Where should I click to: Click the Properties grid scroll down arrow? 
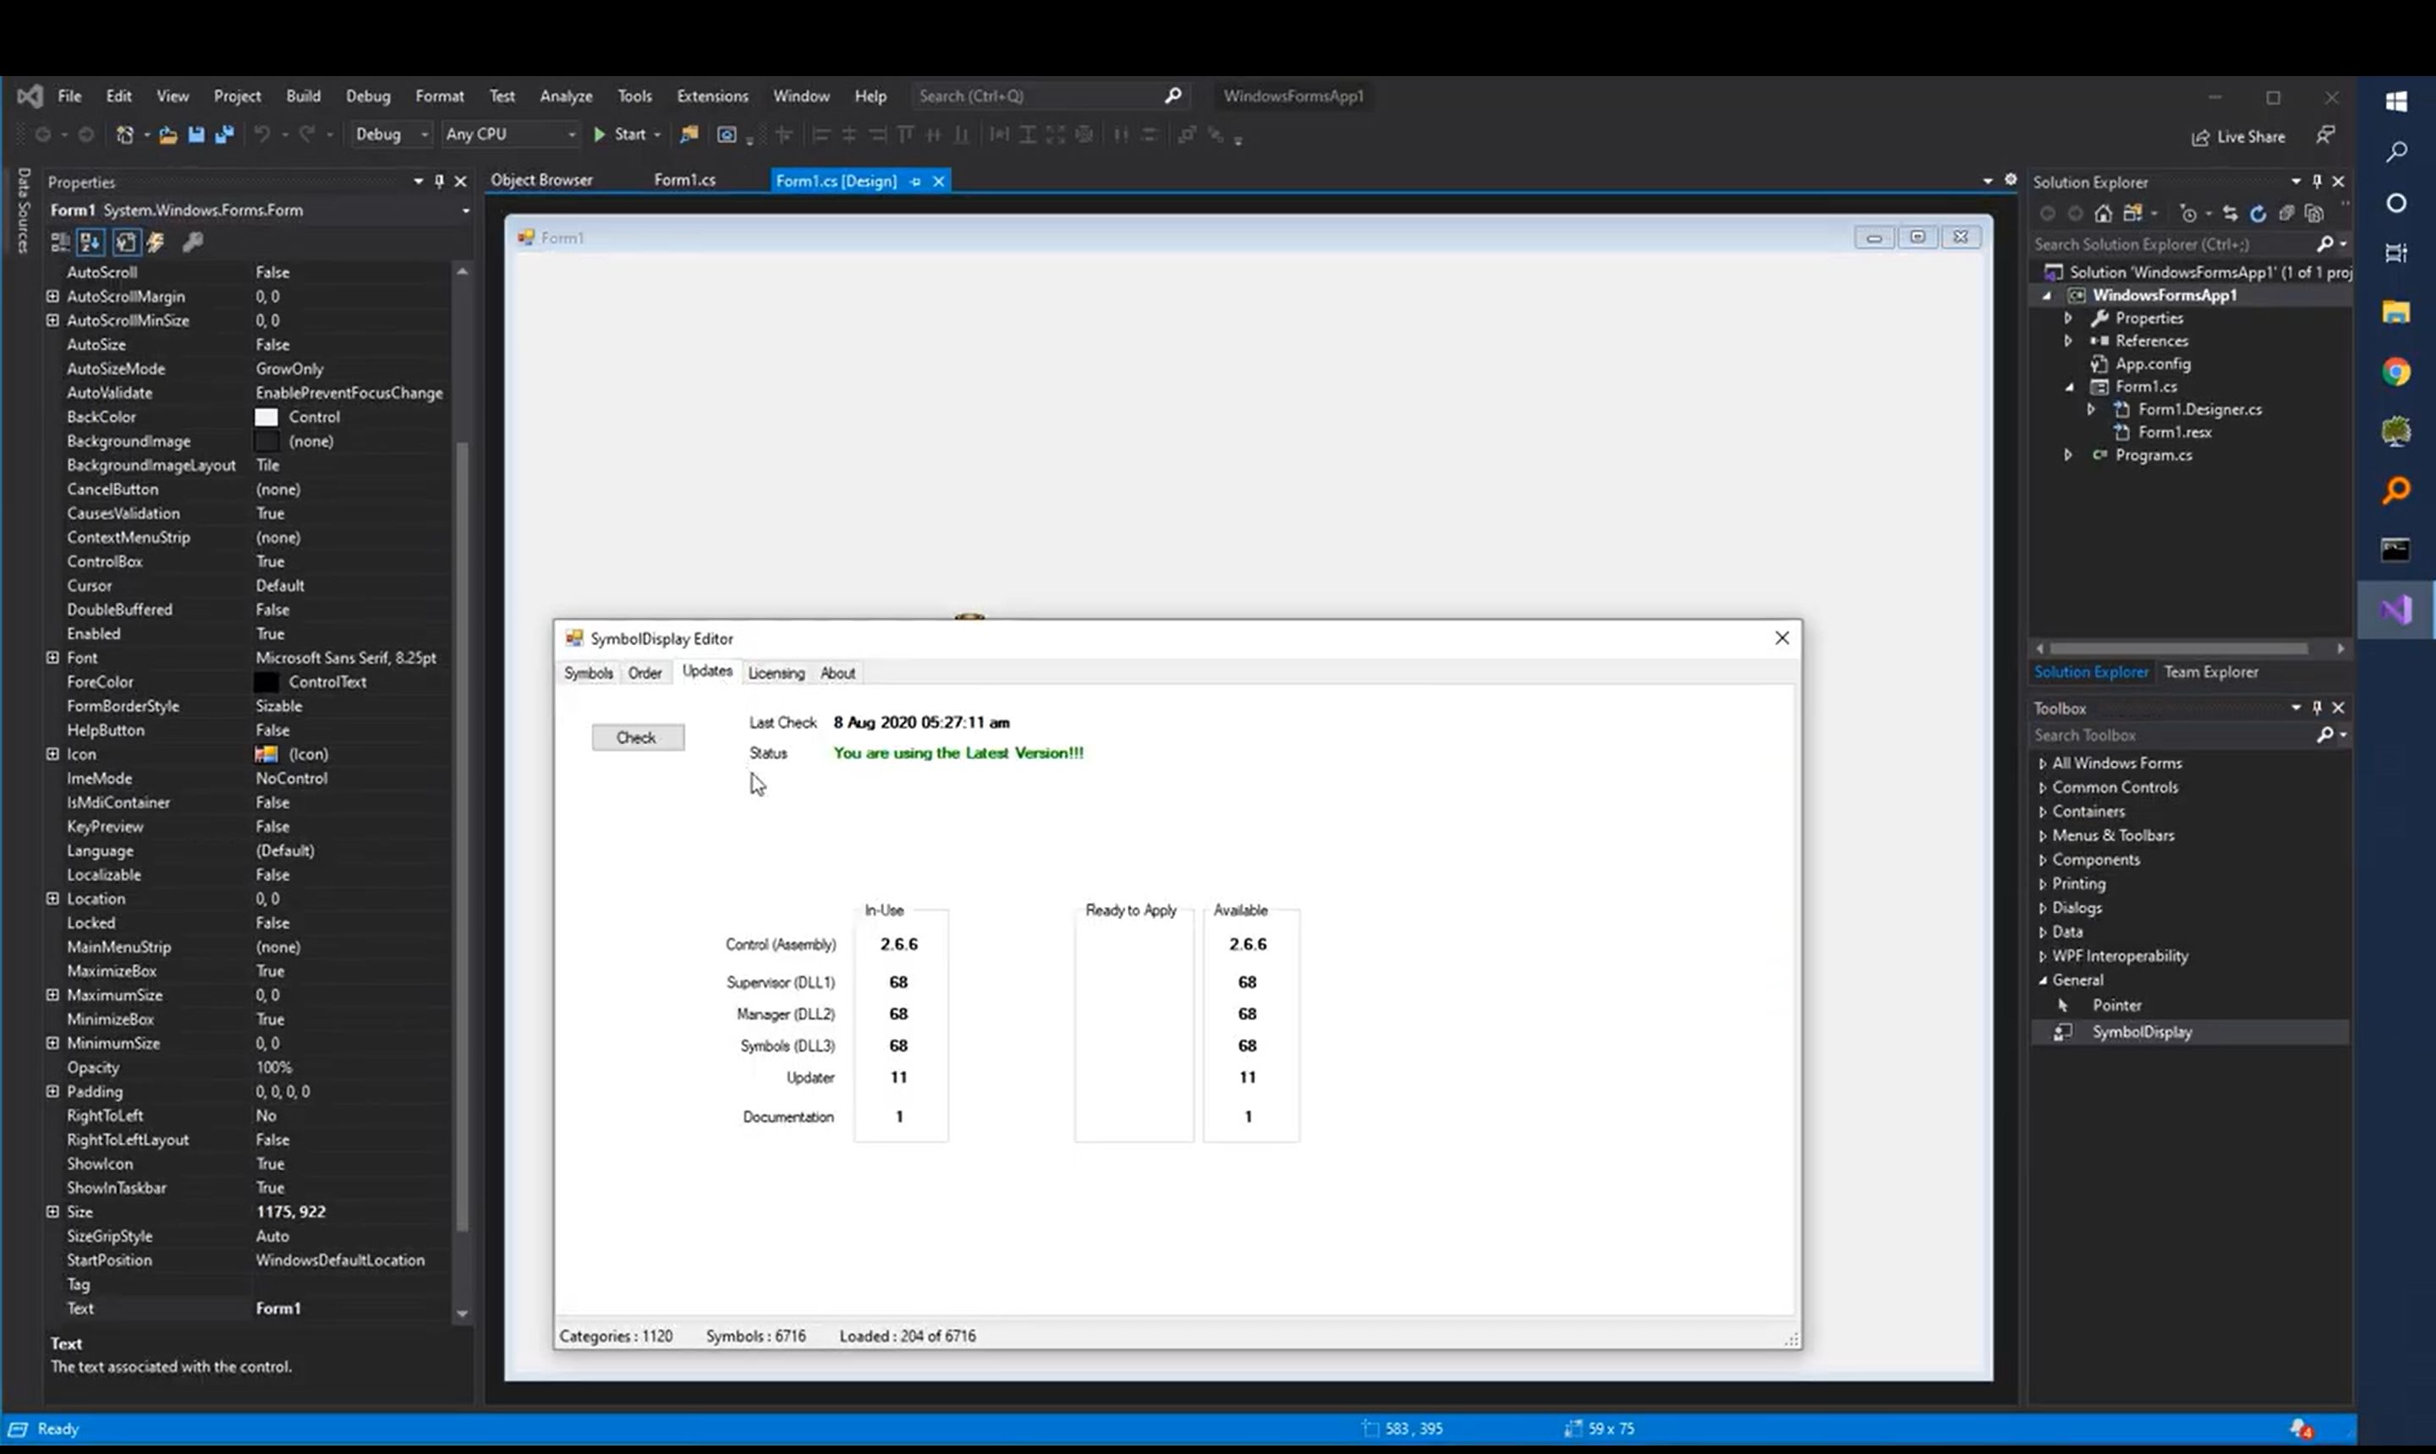(x=462, y=1314)
